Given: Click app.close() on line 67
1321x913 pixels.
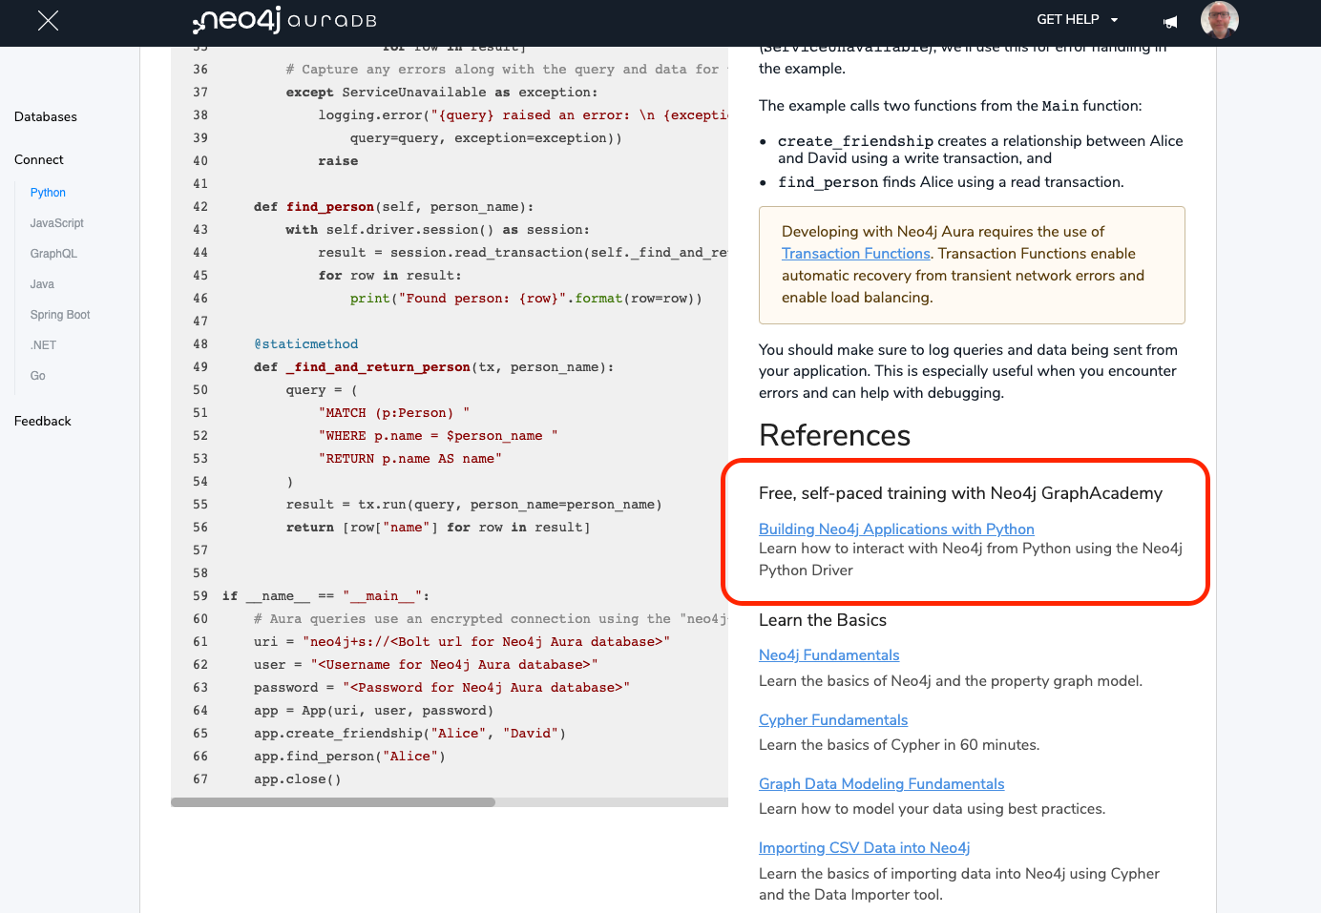Looking at the screenshot, I should (x=297, y=779).
